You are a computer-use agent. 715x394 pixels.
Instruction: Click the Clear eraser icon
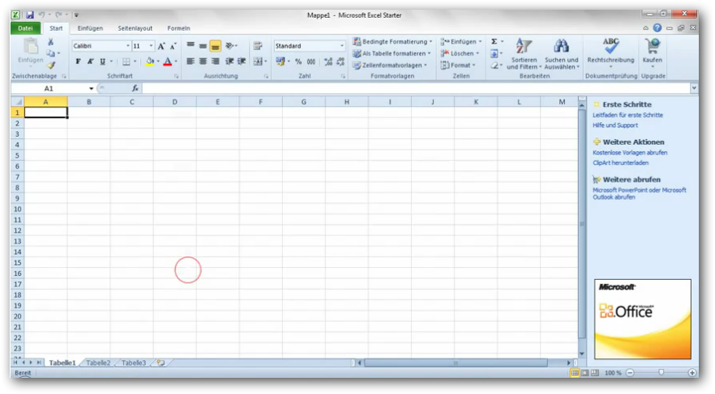tap(494, 66)
